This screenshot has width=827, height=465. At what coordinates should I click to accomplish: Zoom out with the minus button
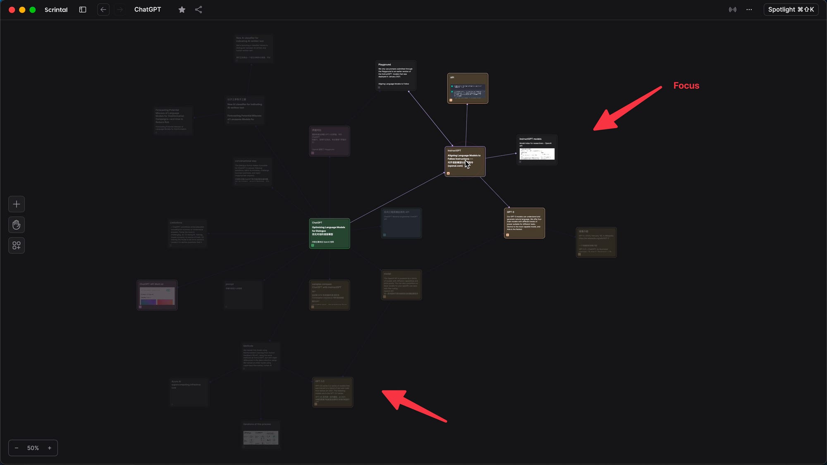pos(17,448)
